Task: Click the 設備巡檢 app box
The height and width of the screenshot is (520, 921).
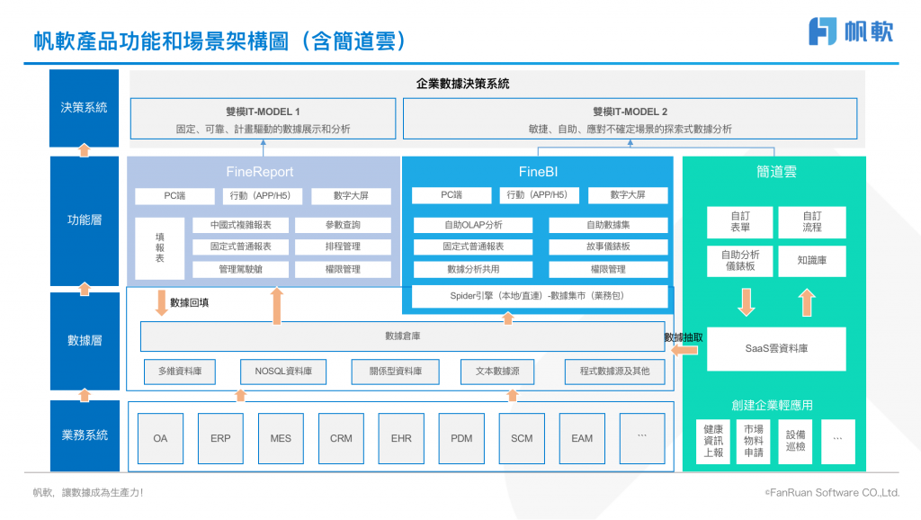Action: tap(796, 442)
